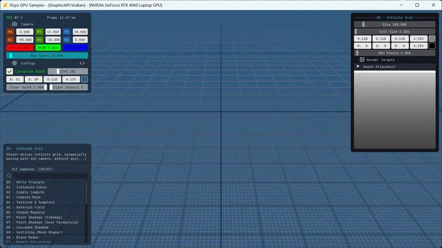Image resolution: width=442 pixels, height=248 pixels.
Task: Click the blue RZ rotation label
Action: tap(66, 40)
